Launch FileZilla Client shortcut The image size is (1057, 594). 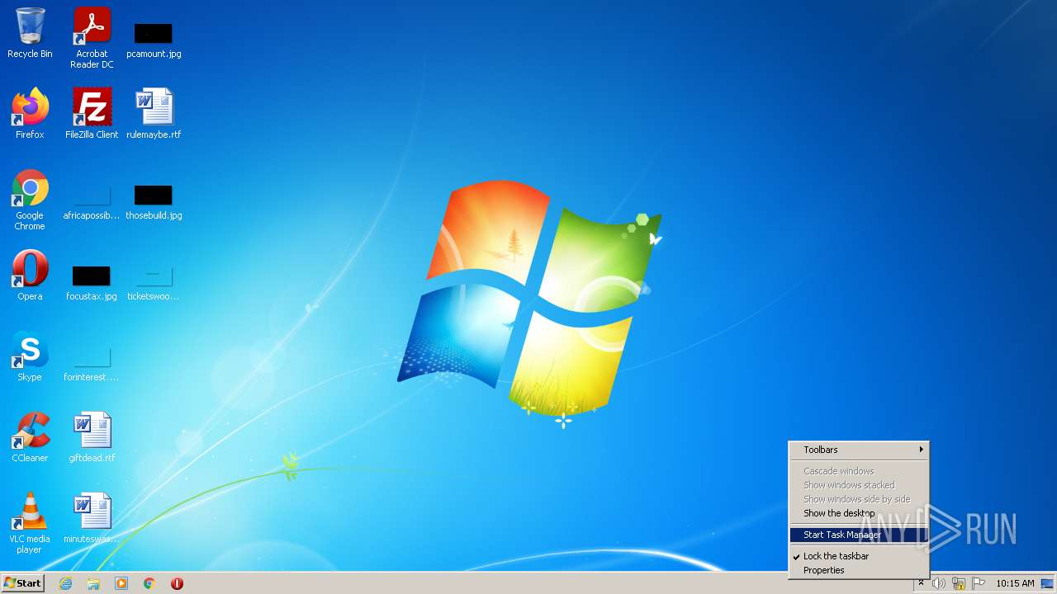pyautogui.click(x=92, y=114)
